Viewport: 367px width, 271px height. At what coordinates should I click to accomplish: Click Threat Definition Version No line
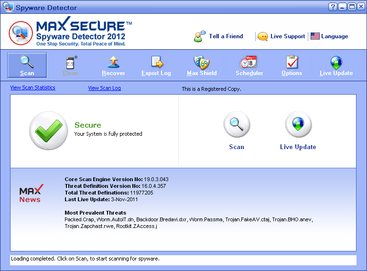coord(115,186)
